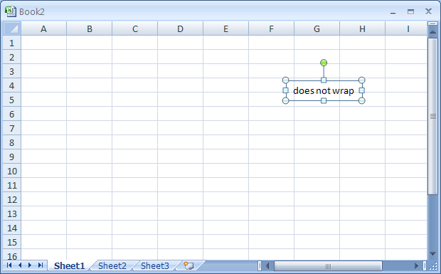Go to the last sheet with the navigation arrow
Viewport: 441px width, 274px height.
point(41,265)
